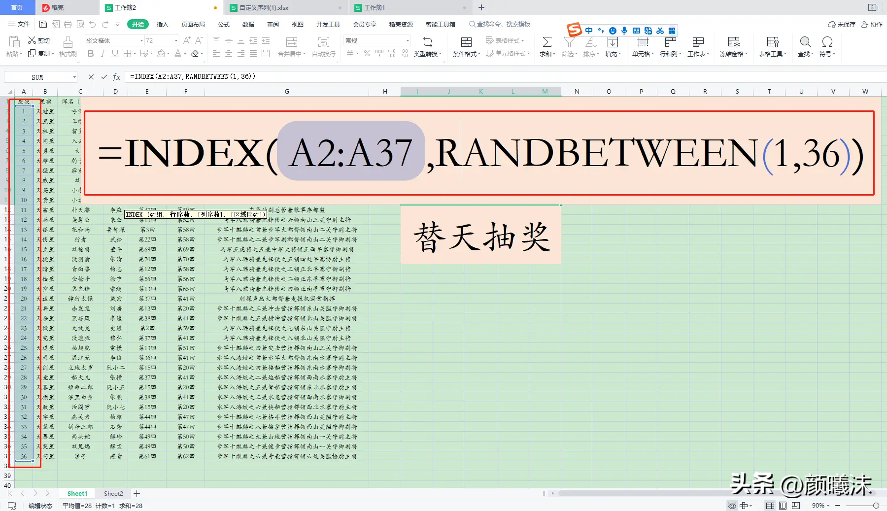Screen dimensions: 887x511
Task: Switch to the Sheet2 worksheet tab
Action: [113, 493]
